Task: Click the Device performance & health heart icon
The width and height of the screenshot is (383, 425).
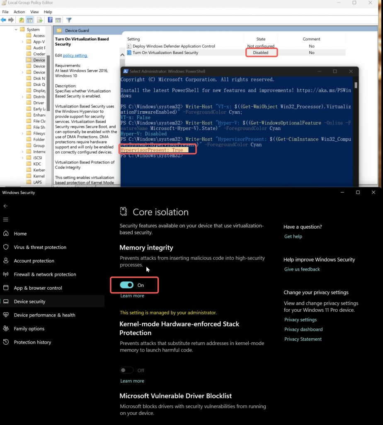Action: tap(6, 315)
